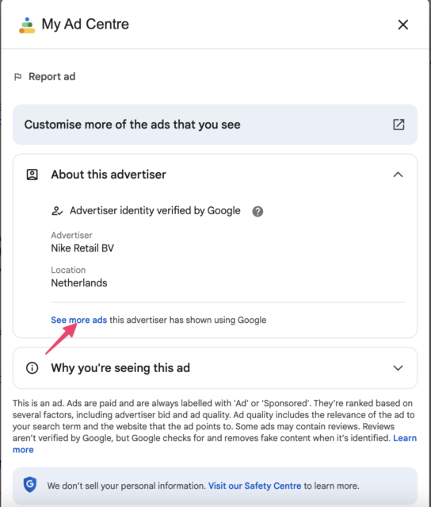Click the Advertiser identity verified by Google text
The width and height of the screenshot is (431, 507).
point(155,211)
